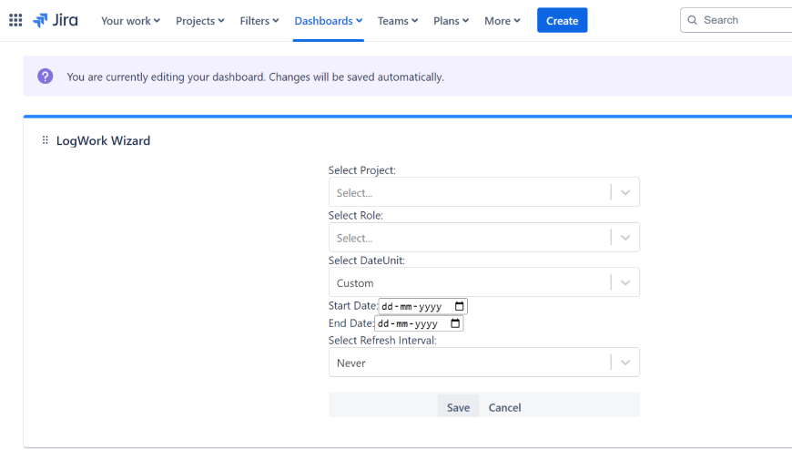Open the End Date calendar picker icon
The width and height of the screenshot is (792, 450).
coord(454,323)
